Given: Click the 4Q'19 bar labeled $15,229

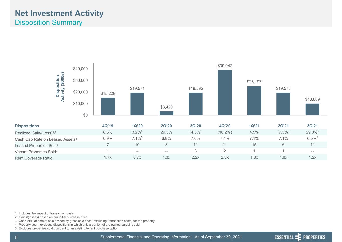Looking at the screenshot, I should [108, 106].
